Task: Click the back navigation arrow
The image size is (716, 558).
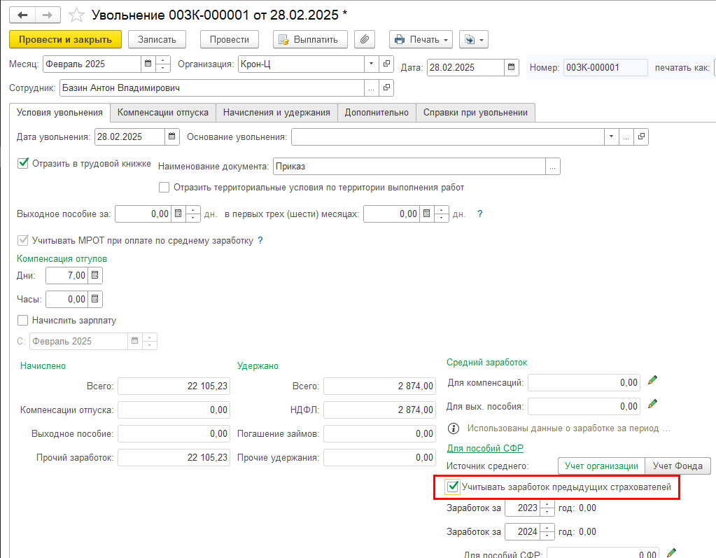Action: [x=22, y=15]
